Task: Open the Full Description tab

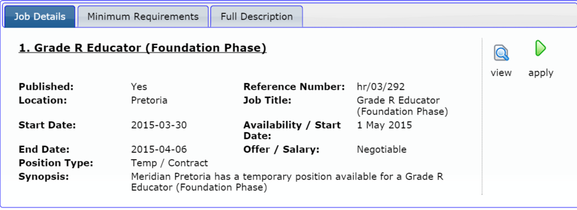Action: coord(256,17)
